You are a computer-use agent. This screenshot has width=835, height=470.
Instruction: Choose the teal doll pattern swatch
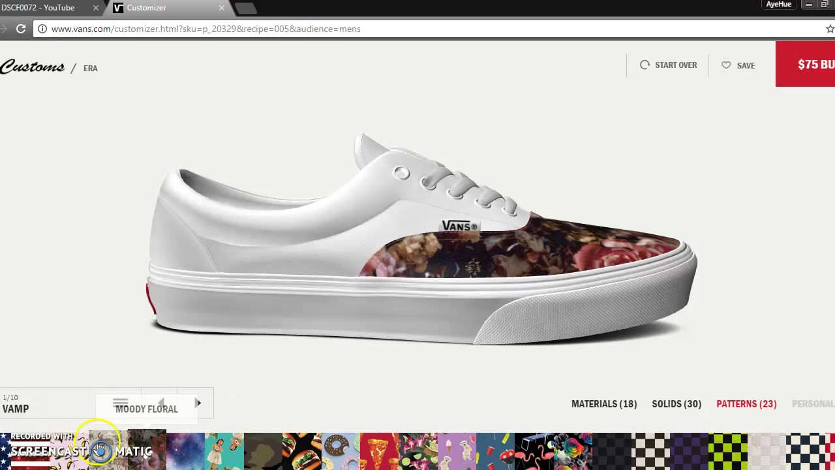pyautogui.click(x=224, y=451)
